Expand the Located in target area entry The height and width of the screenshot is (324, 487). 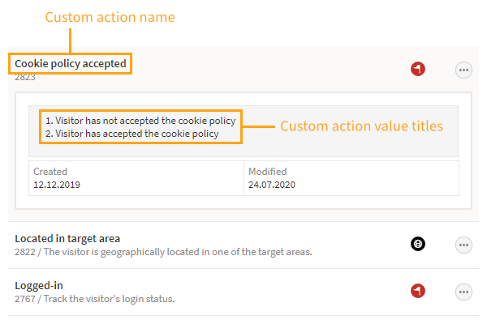(x=67, y=238)
